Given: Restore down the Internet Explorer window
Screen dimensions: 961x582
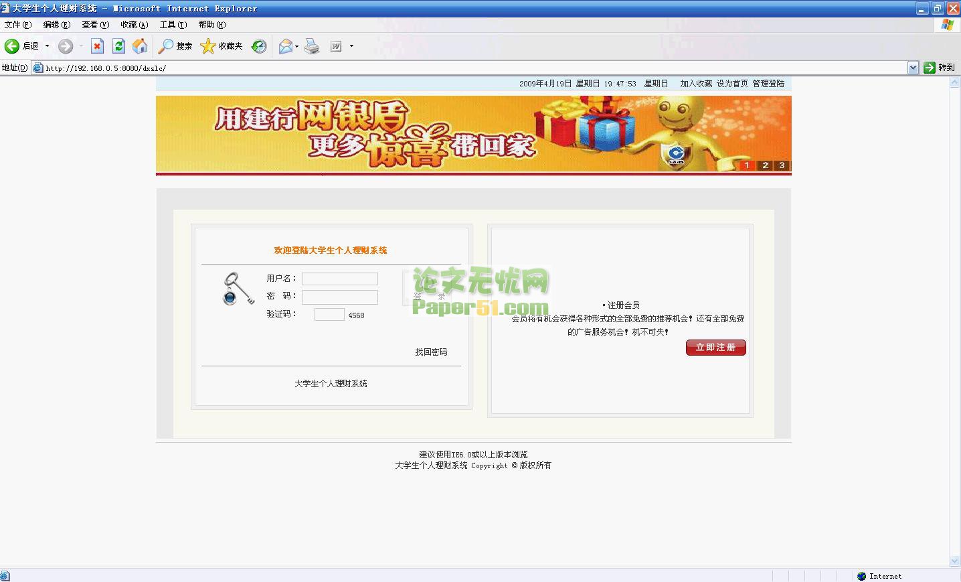Looking at the screenshot, I should (x=938, y=9).
